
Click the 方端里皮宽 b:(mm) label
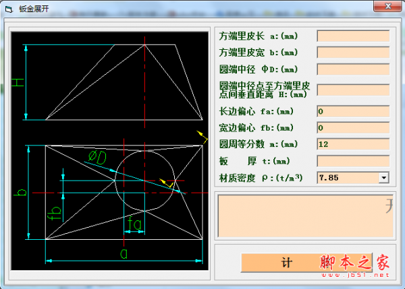259,53
